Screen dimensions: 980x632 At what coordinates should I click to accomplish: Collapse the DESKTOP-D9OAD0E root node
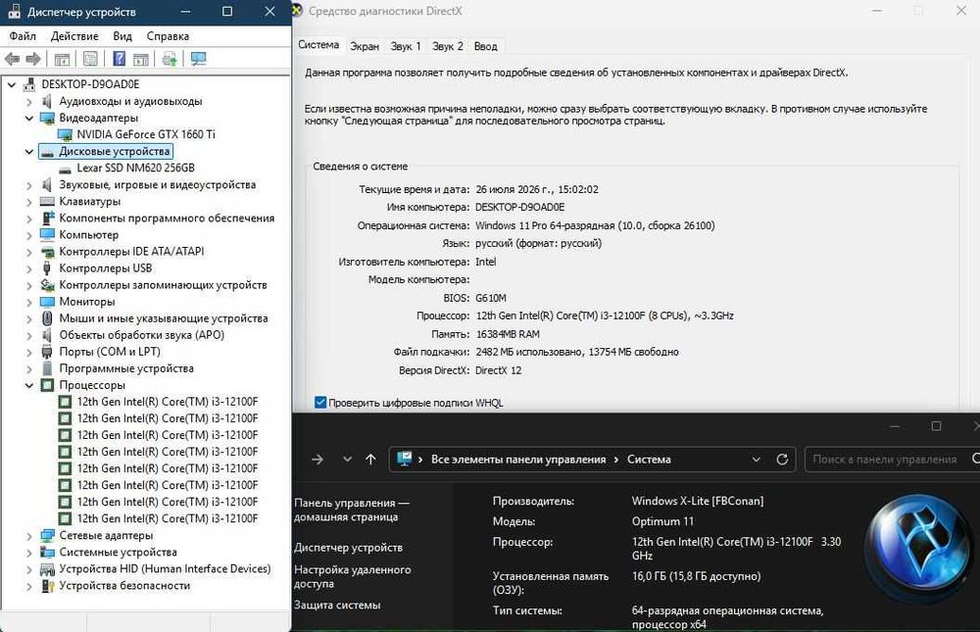coord(11,84)
